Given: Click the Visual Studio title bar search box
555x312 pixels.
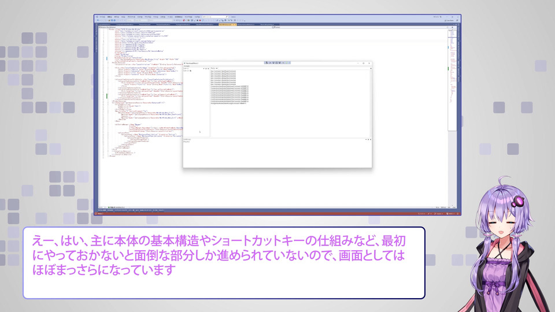Looking at the screenshot, I should click(215, 17).
